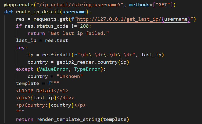Viewport: 202px width, 124px height.
Task: Click the try keyword
Action: click(20, 48)
